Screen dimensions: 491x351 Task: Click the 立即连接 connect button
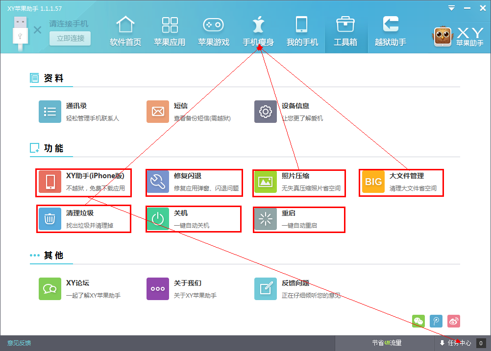coord(70,39)
